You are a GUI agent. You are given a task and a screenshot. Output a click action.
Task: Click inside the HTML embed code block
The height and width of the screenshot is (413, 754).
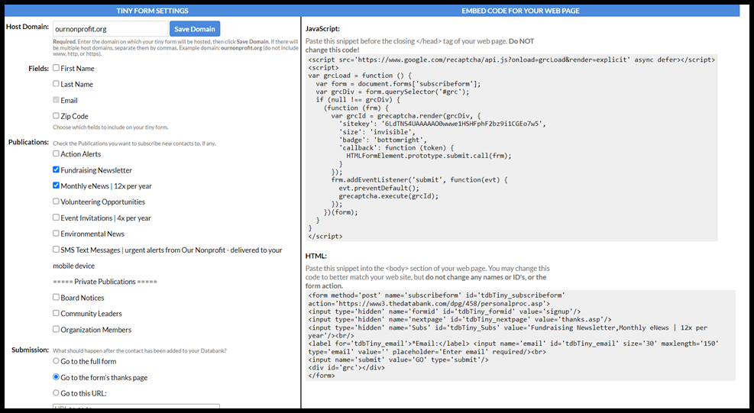520,336
